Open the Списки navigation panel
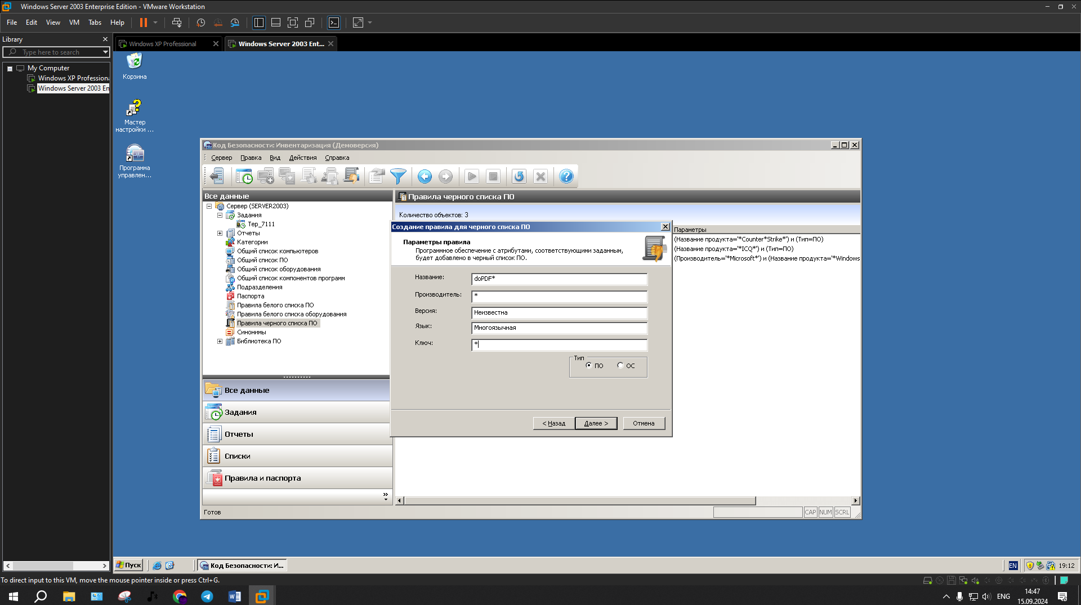Viewport: 1081px width, 605px height. pyautogui.click(x=296, y=456)
